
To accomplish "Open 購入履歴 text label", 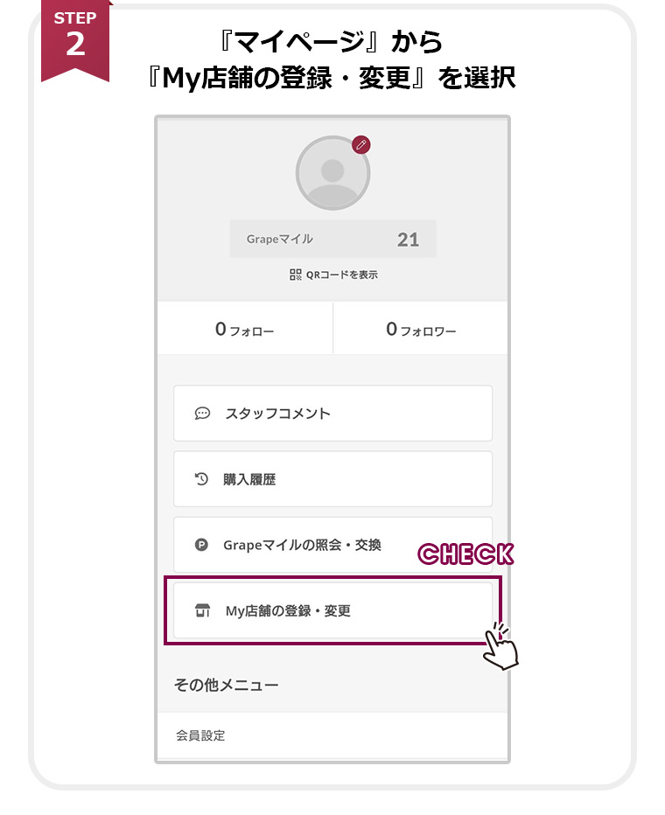I will tap(250, 479).
